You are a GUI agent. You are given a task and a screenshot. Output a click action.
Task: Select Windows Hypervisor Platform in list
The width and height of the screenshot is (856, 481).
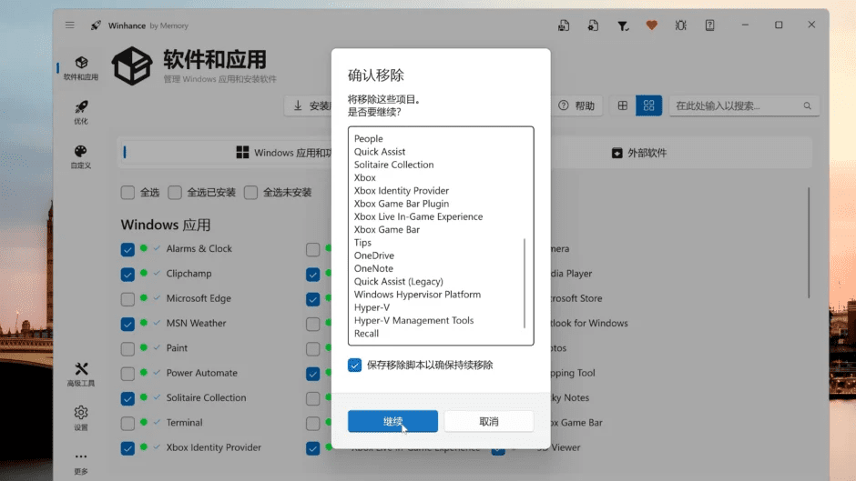[418, 295]
